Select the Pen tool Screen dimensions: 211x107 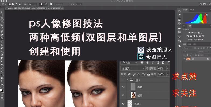pyautogui.click(x=2, y=71)
